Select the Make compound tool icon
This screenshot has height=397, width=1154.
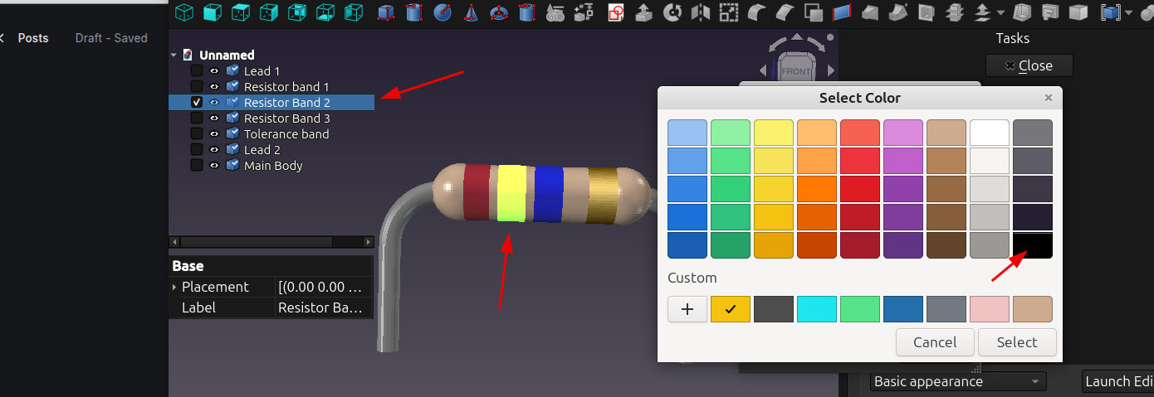point(1109,12)
